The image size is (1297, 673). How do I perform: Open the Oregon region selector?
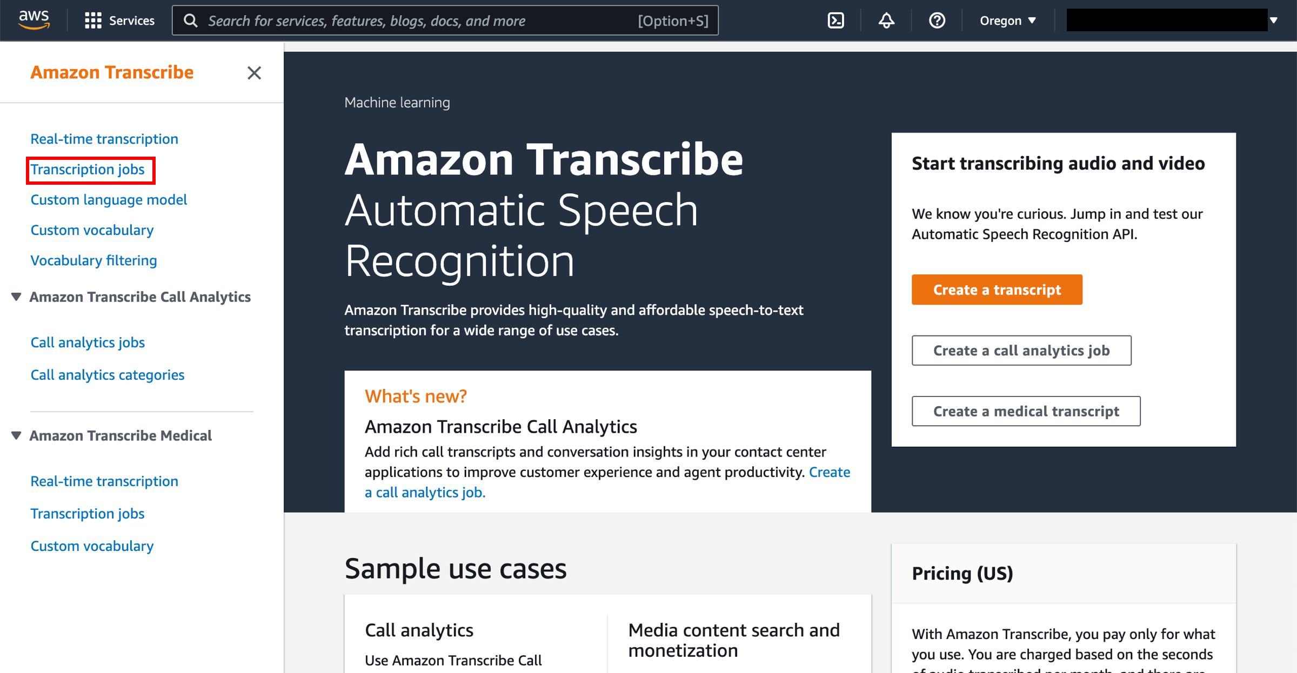point(1006,20)
